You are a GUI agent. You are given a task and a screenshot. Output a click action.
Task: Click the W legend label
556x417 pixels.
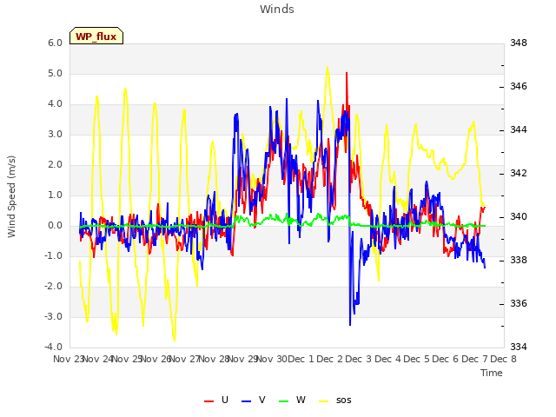[x=301, y=400]
